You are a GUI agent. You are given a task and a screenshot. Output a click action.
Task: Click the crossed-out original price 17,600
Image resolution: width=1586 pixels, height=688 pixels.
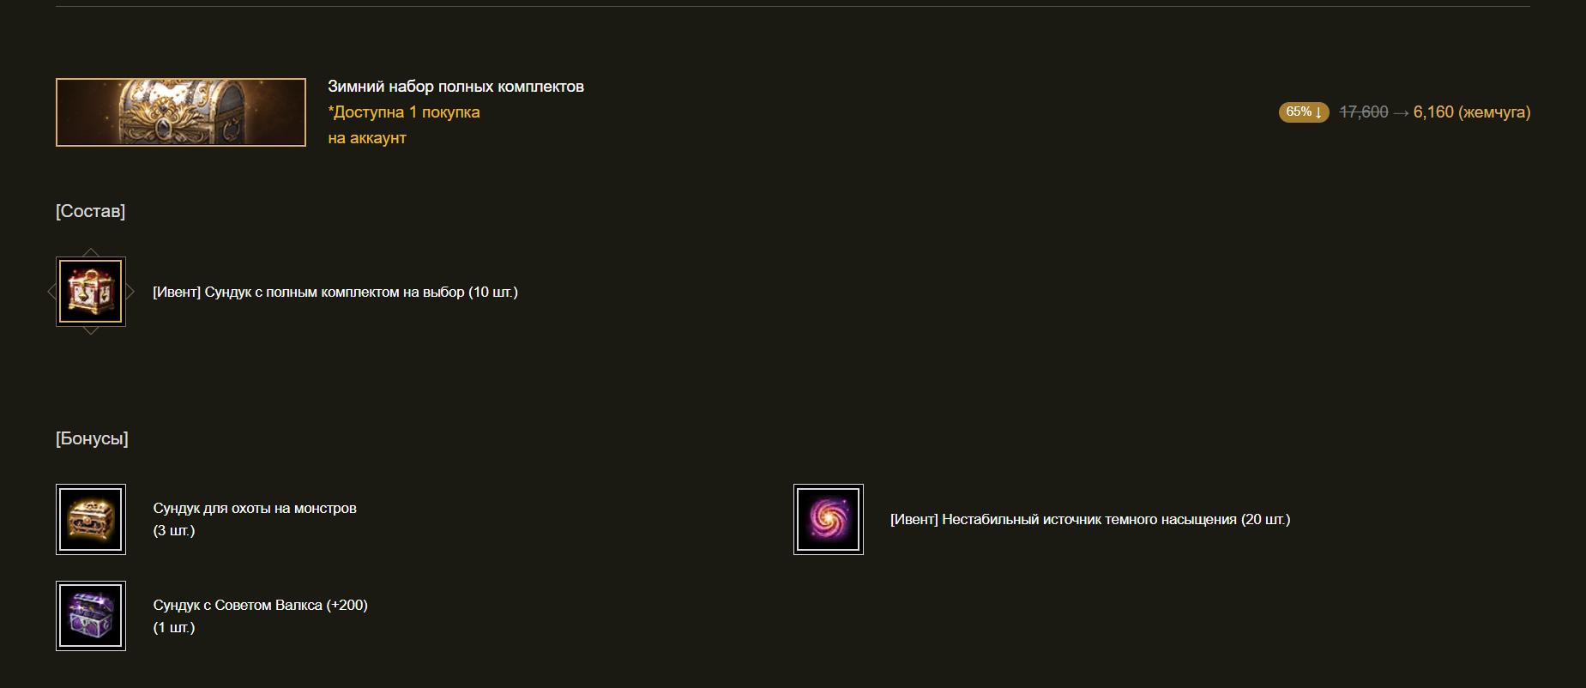click(x=1364, y=112)
